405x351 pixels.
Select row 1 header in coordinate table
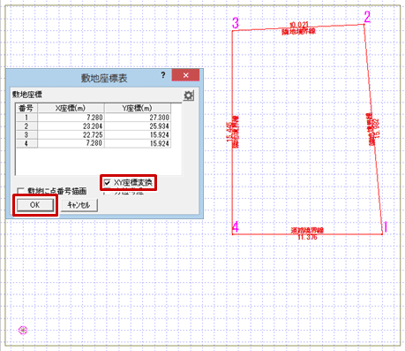[26, 118]
